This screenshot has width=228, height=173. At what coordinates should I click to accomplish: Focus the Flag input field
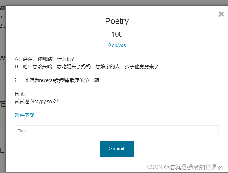pyautogui.click(x=117, y=131)
